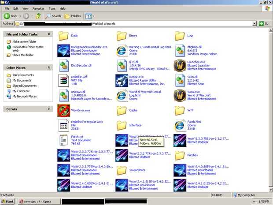Select the ijl15.dll file icon
273x205 pixels.
[122, 65]
